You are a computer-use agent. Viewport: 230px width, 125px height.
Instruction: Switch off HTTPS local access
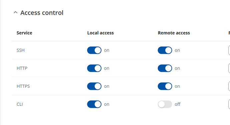point(94,86)
